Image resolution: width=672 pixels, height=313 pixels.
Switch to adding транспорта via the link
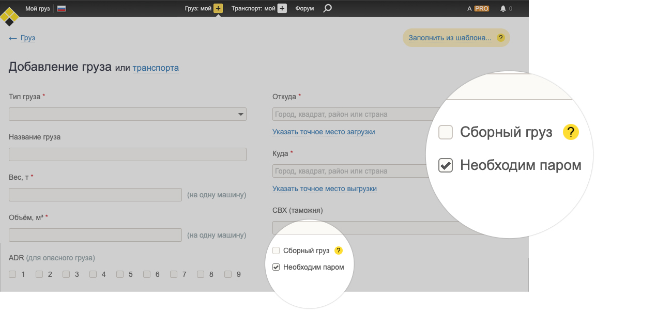tap(156, 68)
